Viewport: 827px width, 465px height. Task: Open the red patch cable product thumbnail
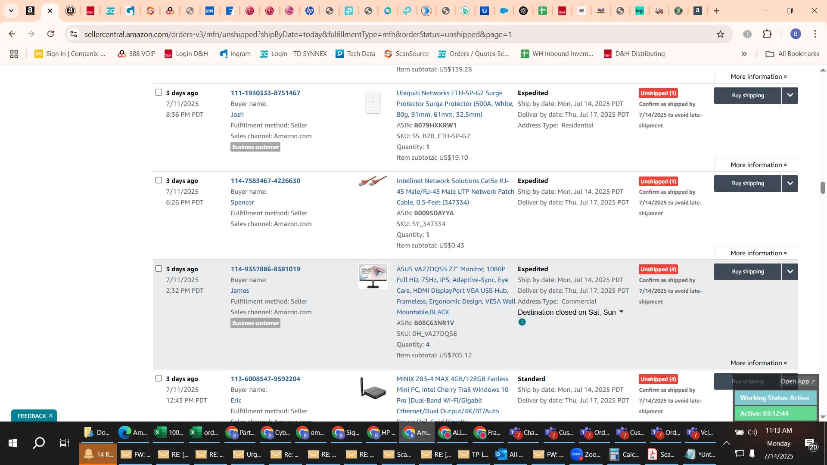pos(373,181)
